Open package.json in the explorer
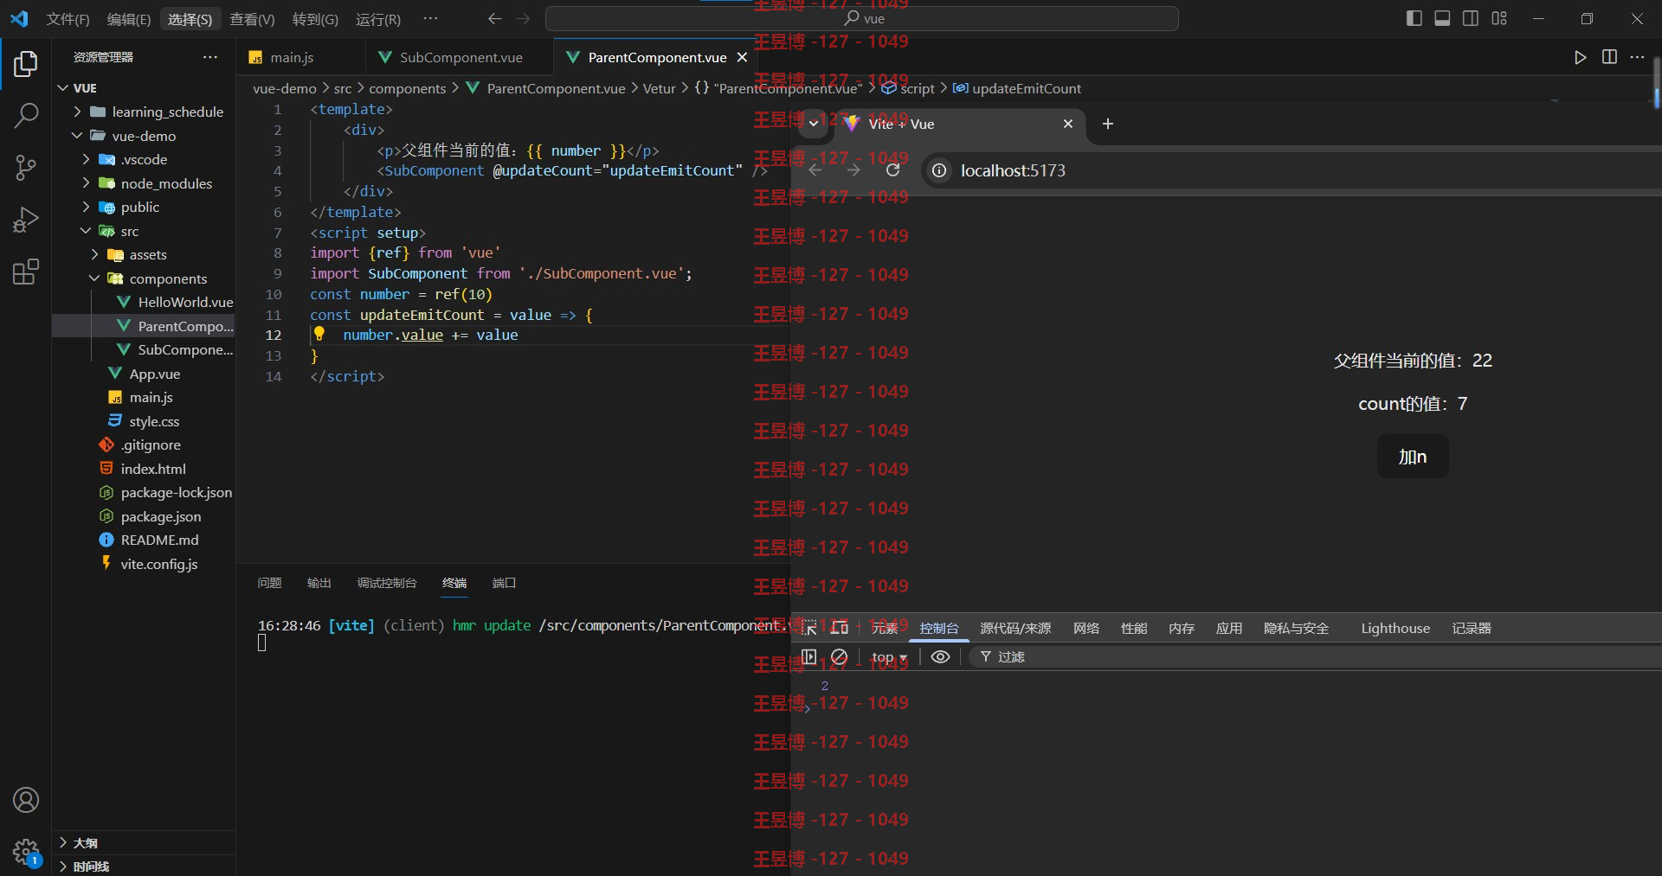The width and height of the screenshot is (1662, 876). pyautogui.click(x=160, y=516)
